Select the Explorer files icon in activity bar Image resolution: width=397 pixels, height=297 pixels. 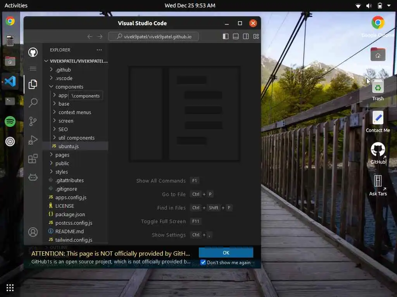point(33,84)
